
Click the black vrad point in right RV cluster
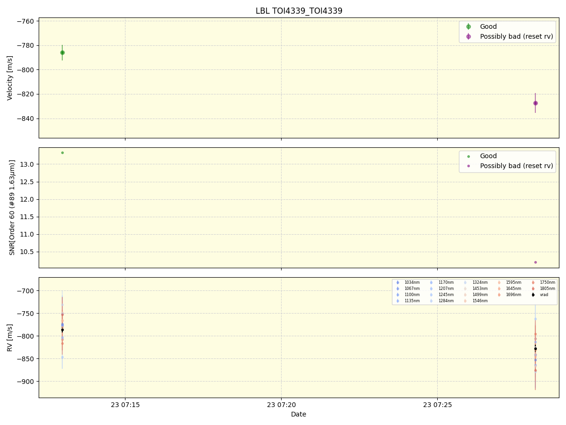click(x=535, y=348)
